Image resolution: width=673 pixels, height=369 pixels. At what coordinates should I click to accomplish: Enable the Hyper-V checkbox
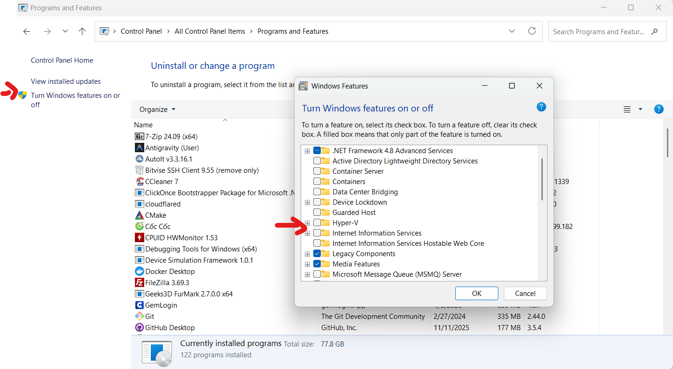coord(317,223)
